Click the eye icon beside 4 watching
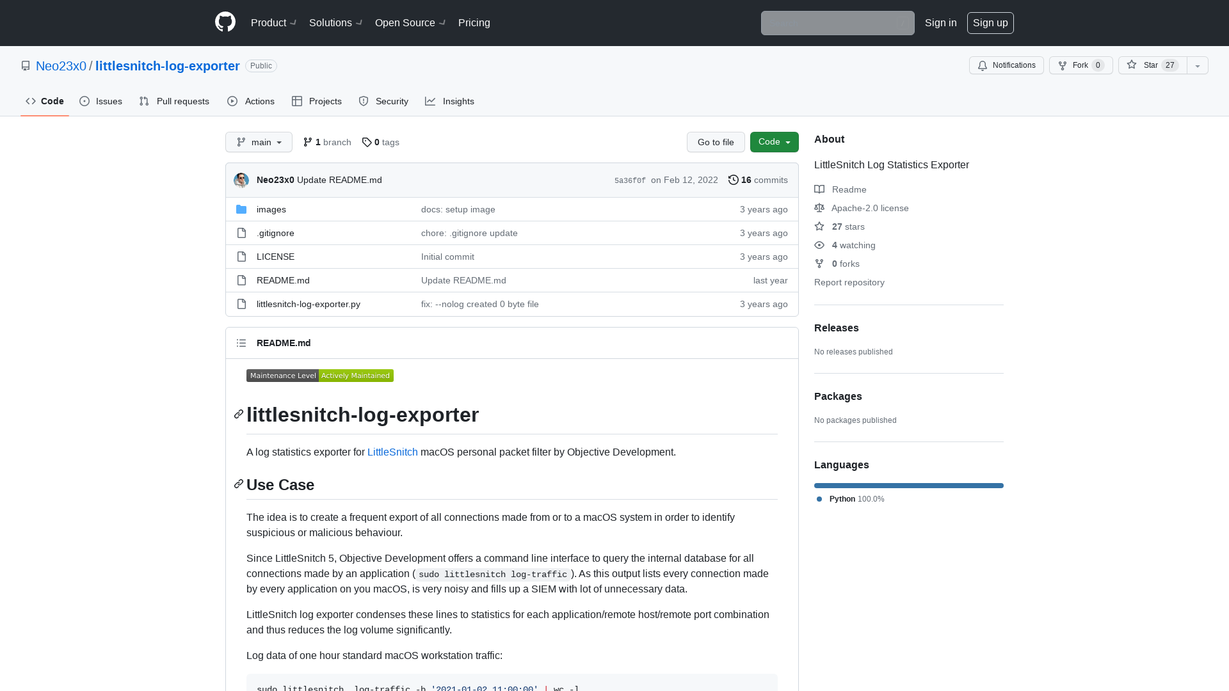This screenshot has width=1229, height=691. (819, 245)
